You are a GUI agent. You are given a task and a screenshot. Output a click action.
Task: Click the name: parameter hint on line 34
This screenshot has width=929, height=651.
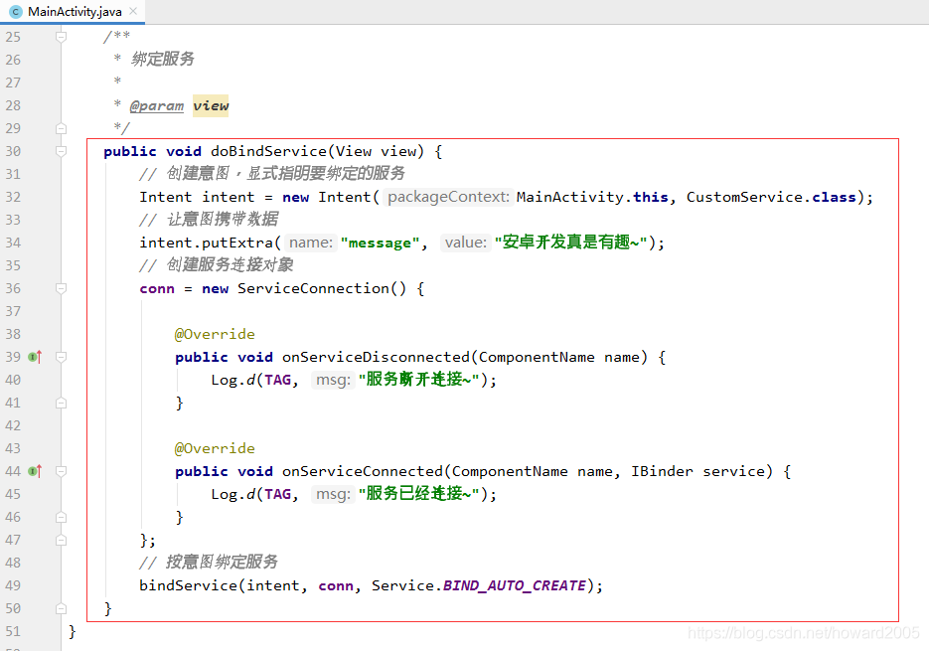(x=310, y=243)
